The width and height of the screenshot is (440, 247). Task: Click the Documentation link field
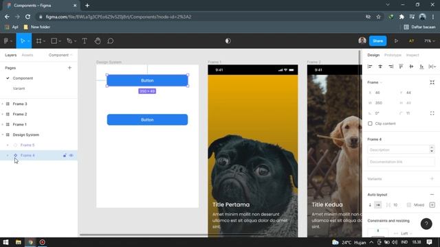(401, 162)
